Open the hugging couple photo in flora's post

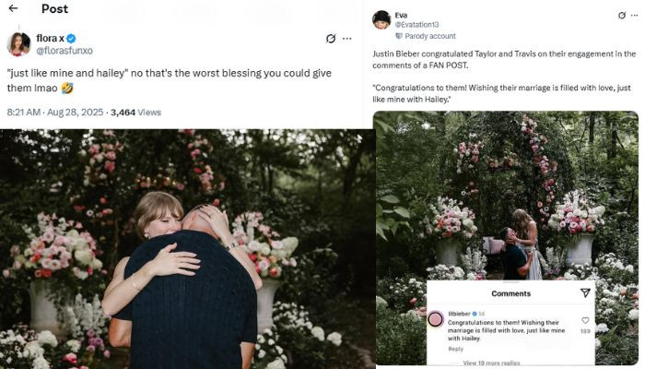(x=184, y=249)
